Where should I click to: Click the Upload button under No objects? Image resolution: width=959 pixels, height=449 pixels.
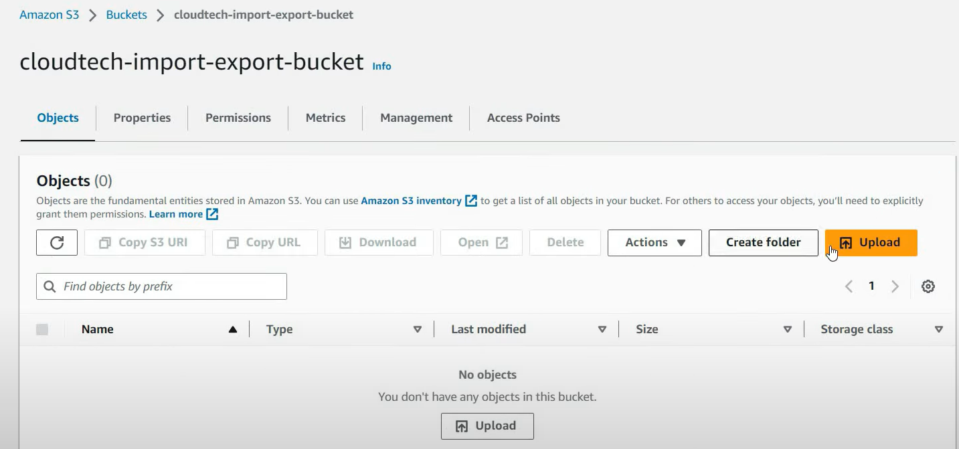[x=487, y=426]
